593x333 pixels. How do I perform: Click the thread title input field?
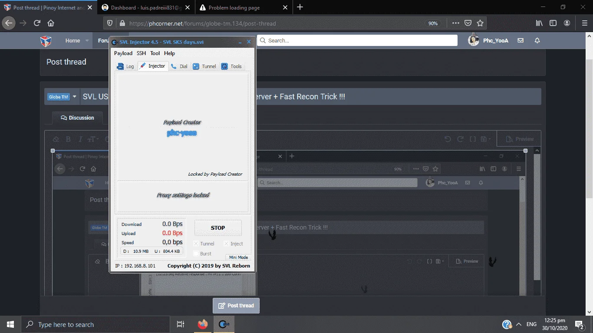pos(311,97)
